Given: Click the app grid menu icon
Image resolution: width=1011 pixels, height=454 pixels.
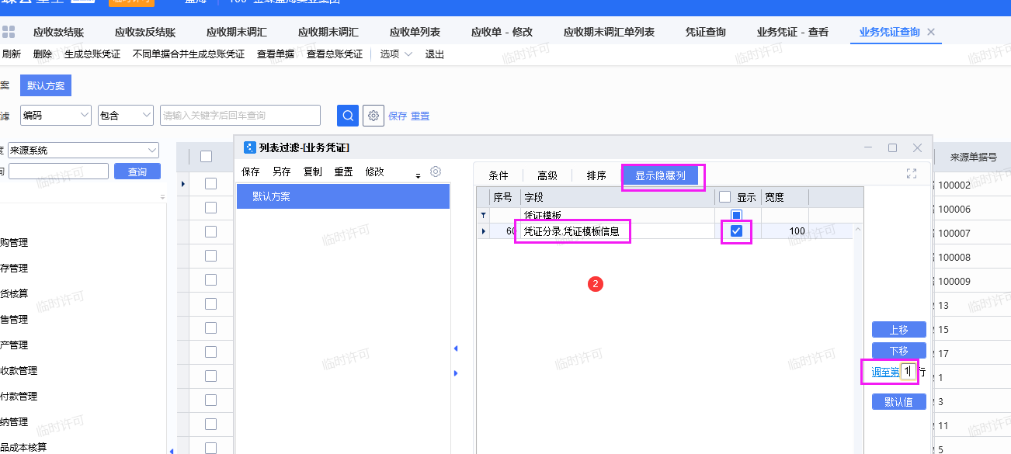Looking at the screenshot, I should (9, 32).
